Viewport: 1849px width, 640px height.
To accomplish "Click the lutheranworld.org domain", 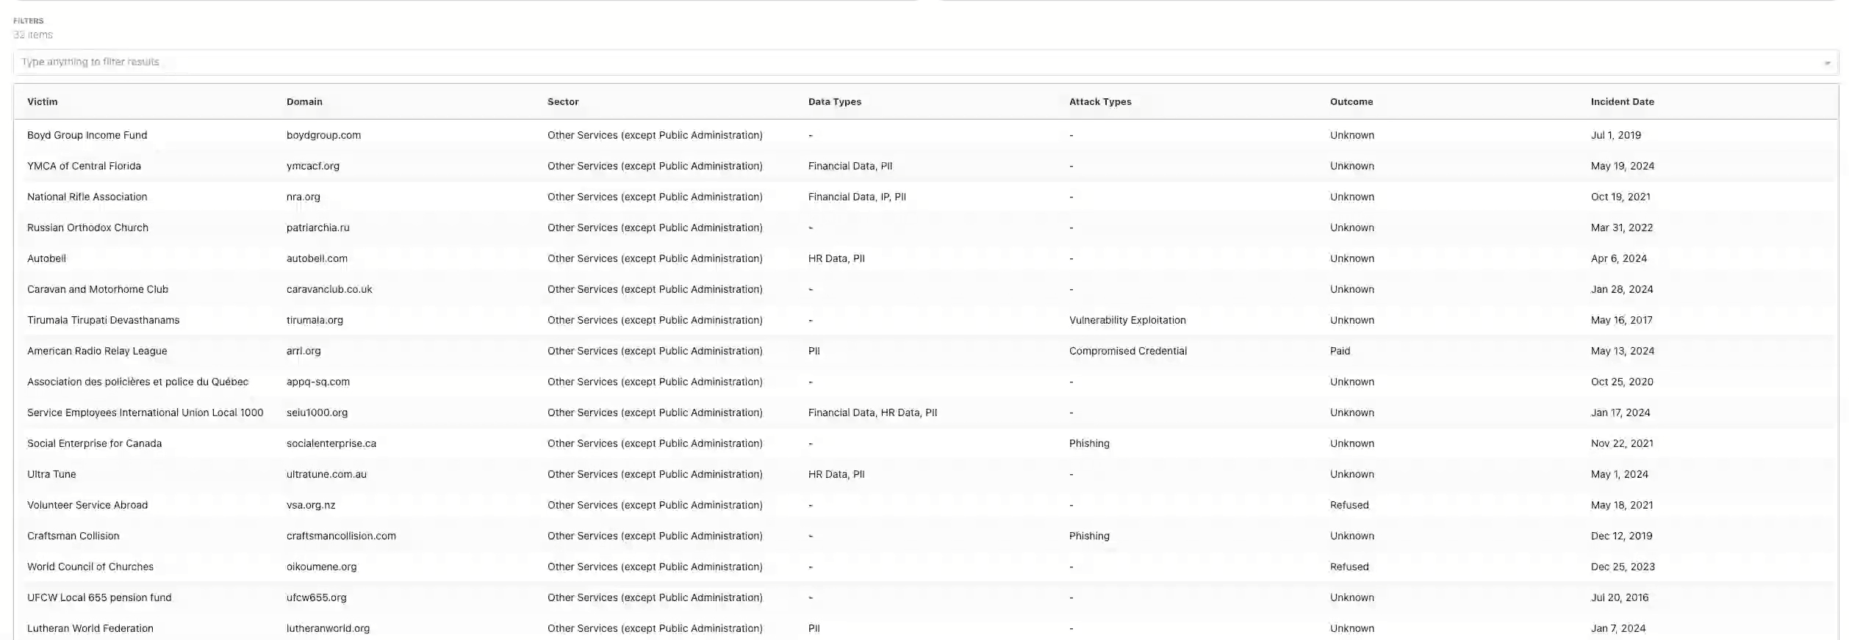I will click(x=328, y=628).
